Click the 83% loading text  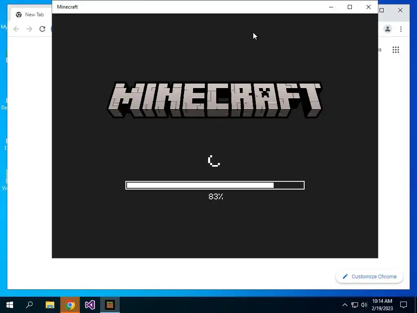(216, 197)
